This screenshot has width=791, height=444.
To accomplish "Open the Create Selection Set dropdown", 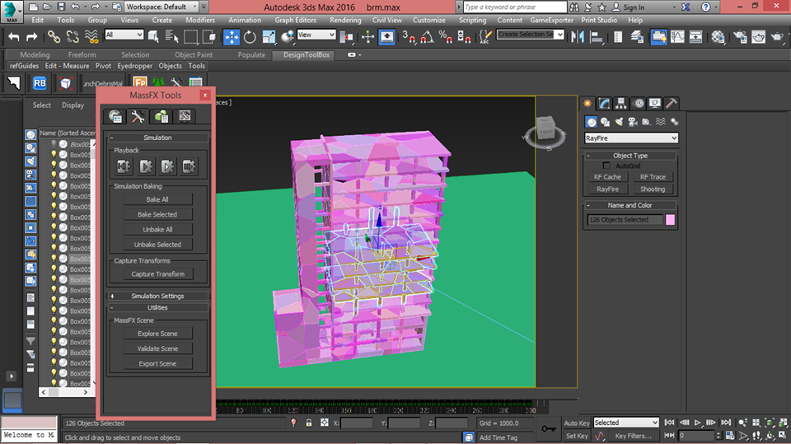I will [x=530, y=35].
